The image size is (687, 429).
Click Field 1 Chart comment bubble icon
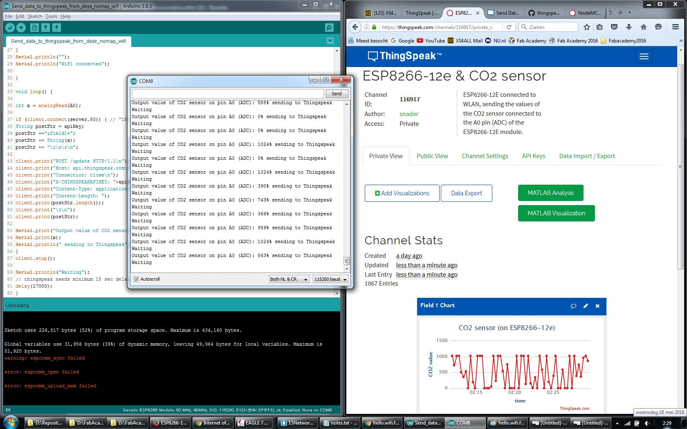(573, 306)
